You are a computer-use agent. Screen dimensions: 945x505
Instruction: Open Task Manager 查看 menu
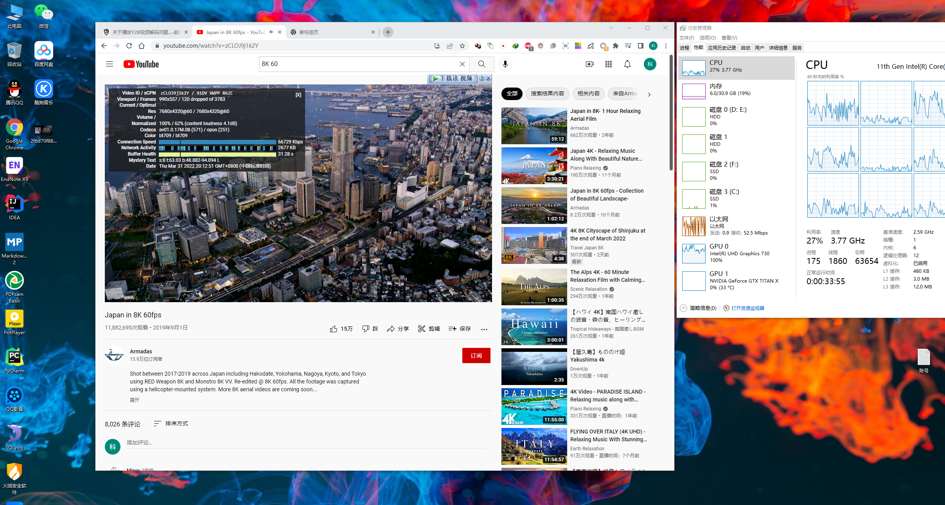coord(729,38)
